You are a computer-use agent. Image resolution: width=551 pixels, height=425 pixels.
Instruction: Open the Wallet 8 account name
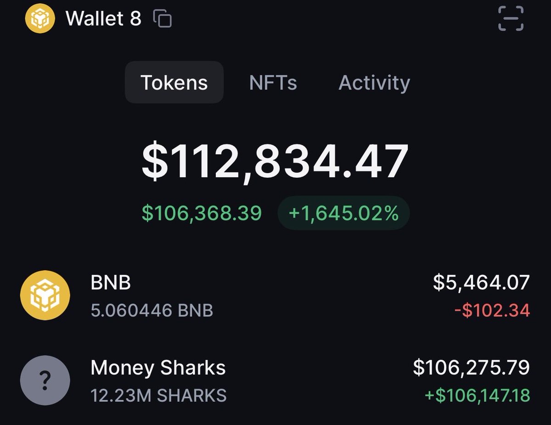click(103, 19)
